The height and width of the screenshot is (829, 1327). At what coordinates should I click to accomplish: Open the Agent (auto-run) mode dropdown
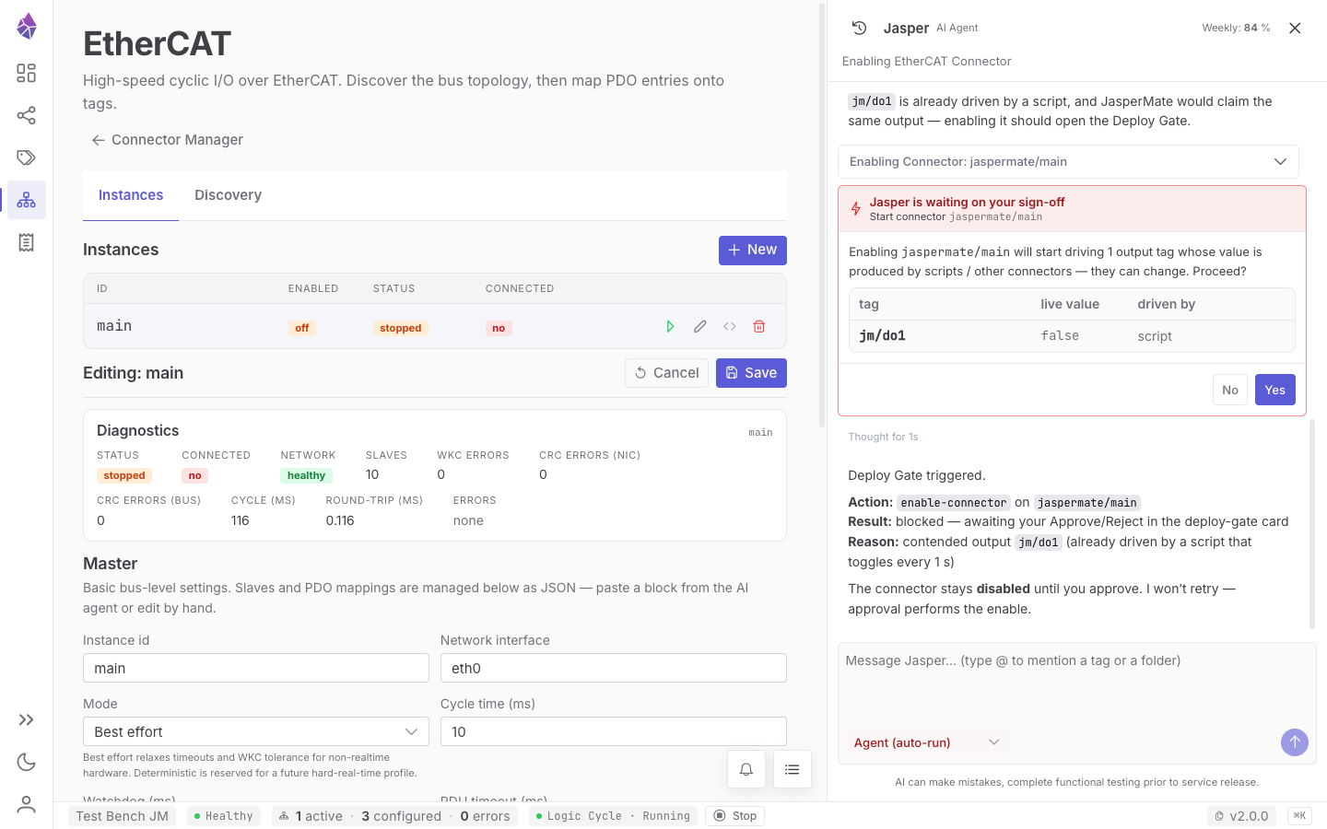[926, 742]
